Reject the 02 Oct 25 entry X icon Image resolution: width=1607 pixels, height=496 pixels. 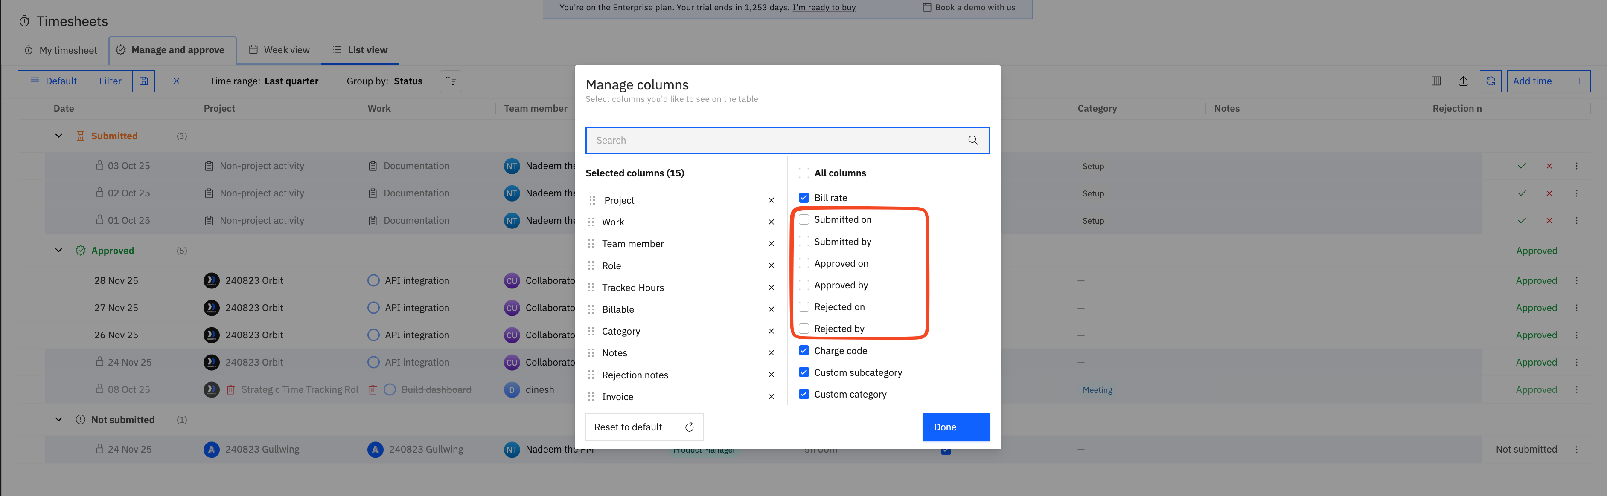pyautogui.click(x=1549, y=193)
